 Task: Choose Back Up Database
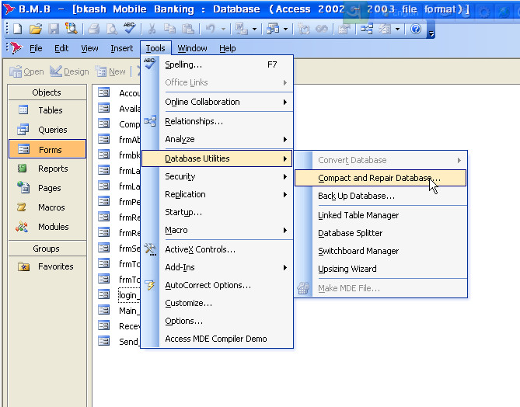coord(380,196)
